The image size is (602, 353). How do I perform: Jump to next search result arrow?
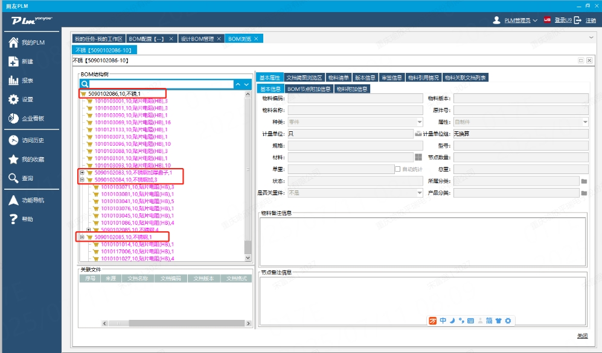click(x=246, y=84)
